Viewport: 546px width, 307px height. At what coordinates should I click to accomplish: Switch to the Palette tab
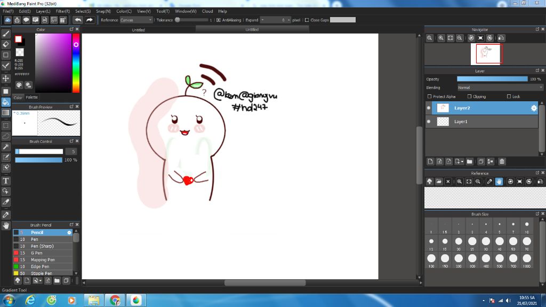click(x=31, y=98)
